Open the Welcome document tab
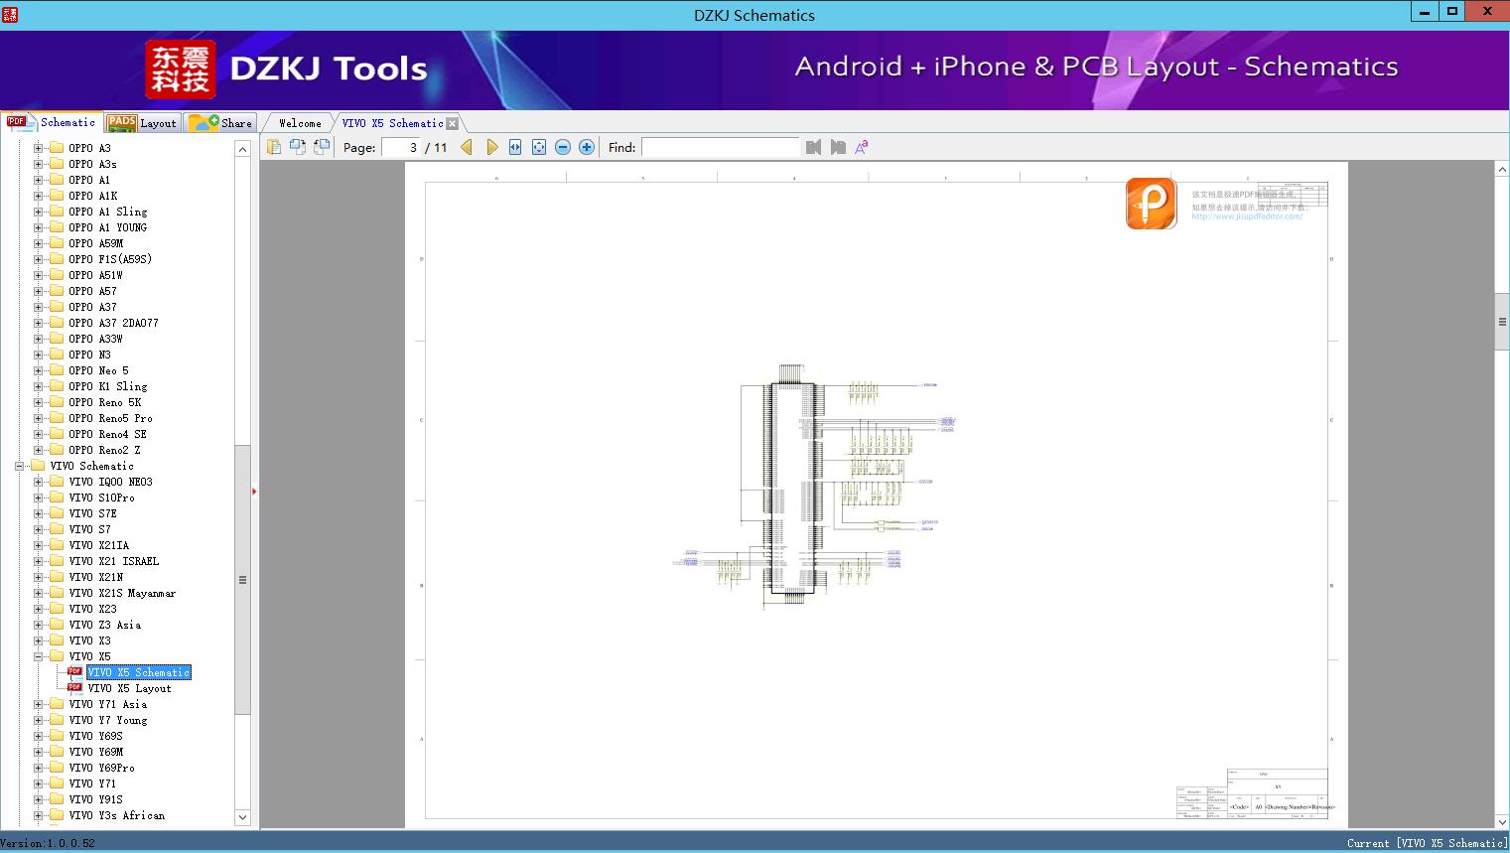Screen dimensions: 1510x853 pos(300,123)
